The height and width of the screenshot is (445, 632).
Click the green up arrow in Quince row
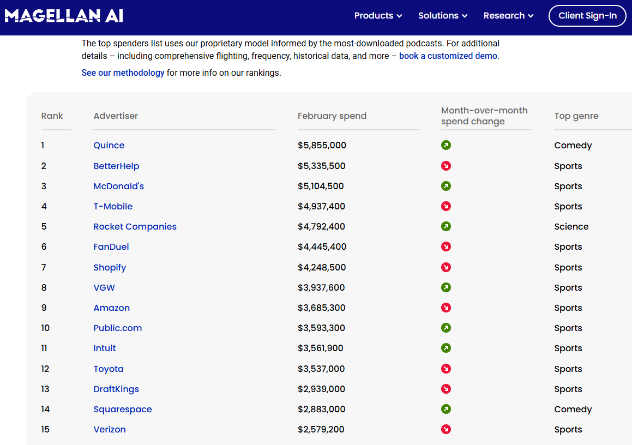coord(446,145)
